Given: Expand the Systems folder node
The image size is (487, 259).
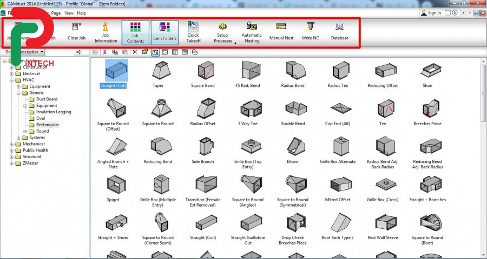Looking at the screenshot, I should tap(18, 138).
